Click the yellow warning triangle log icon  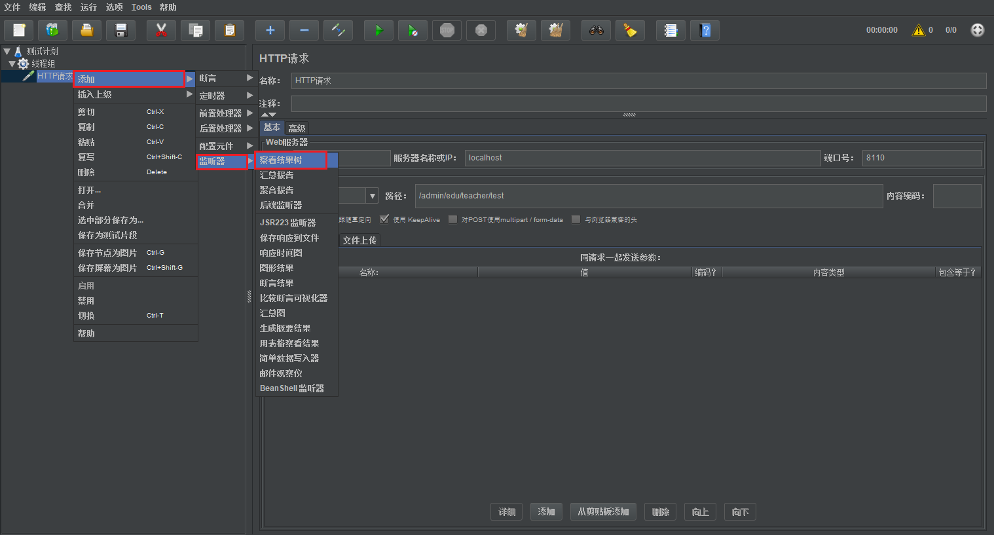[919, 30]
